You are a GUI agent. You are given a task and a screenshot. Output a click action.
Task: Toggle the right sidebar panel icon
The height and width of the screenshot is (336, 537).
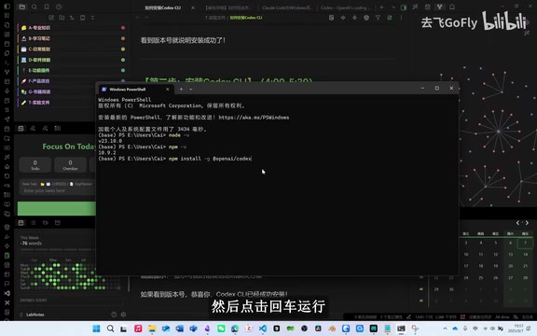tap(404, 7)
